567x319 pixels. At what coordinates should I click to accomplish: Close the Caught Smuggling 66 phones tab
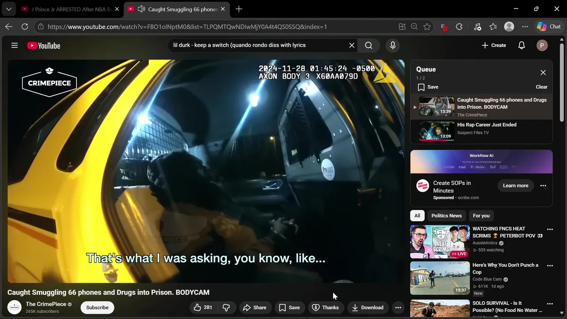(223, 9)
